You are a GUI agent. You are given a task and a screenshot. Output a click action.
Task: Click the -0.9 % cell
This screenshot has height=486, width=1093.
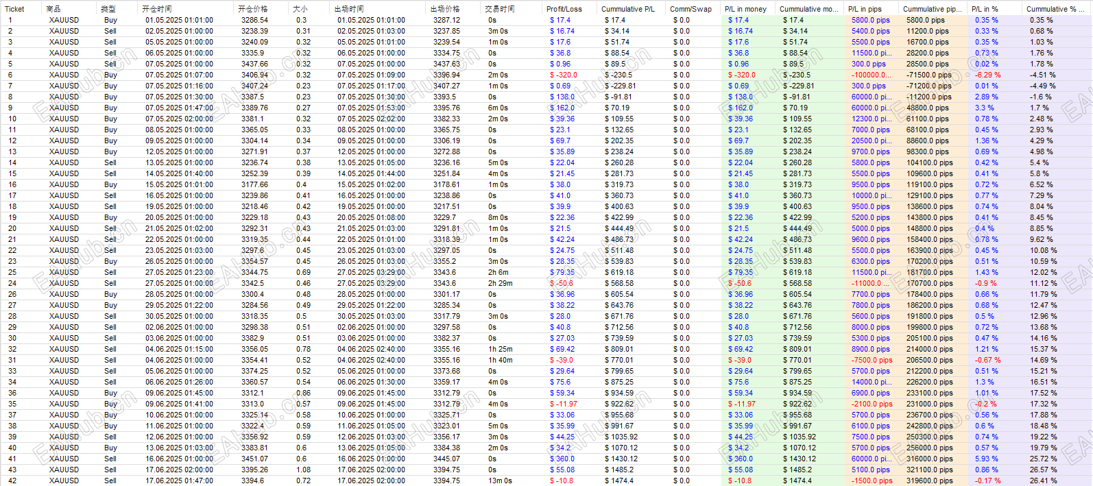(x=986, y=283)
